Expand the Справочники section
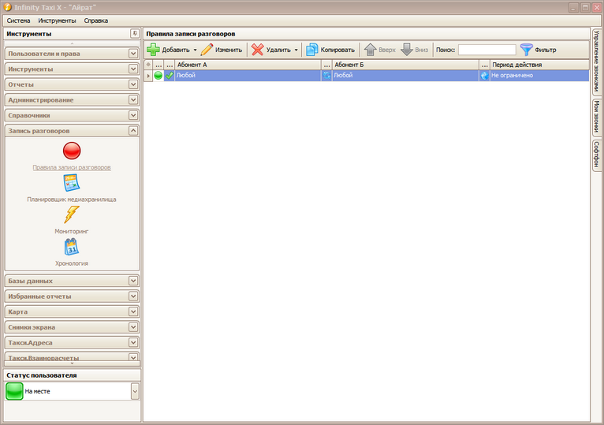This screenshot has height=425, width=604. [133, 115]
